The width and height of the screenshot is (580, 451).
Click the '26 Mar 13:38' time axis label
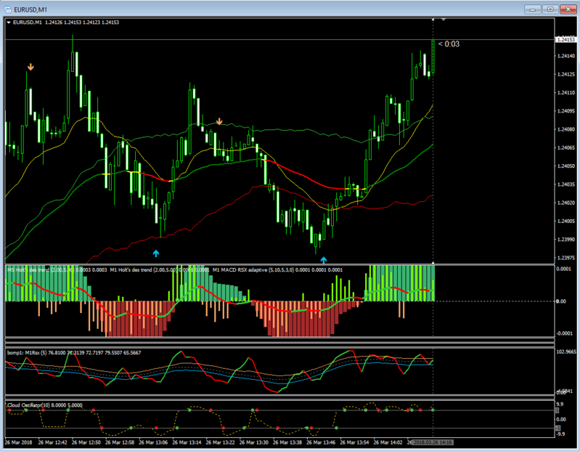[x=287, y=442]
